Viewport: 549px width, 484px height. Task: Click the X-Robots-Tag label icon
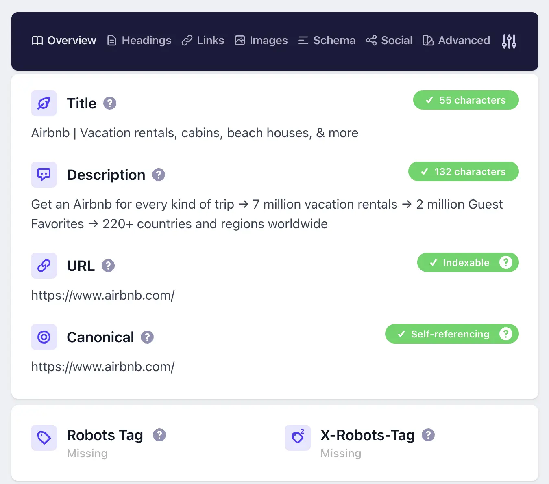point(298,438)
